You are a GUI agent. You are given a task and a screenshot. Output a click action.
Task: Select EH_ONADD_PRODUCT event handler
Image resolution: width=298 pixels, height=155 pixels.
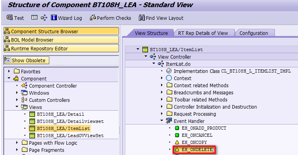point(204,128)
